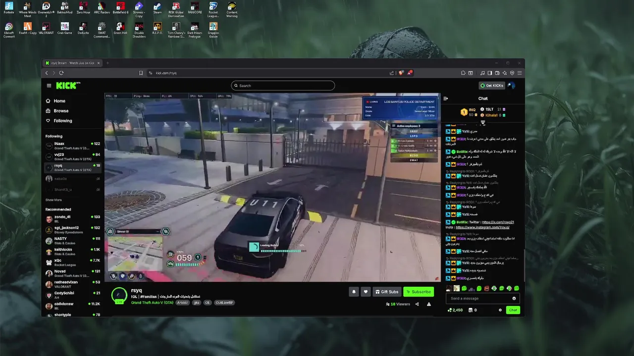Switch to the rsyq Stream browser tab
The width and height of the screenshot is (634, 356).
72,63
